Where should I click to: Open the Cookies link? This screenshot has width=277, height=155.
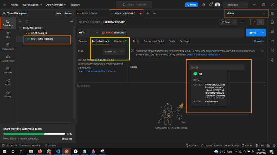259,41
